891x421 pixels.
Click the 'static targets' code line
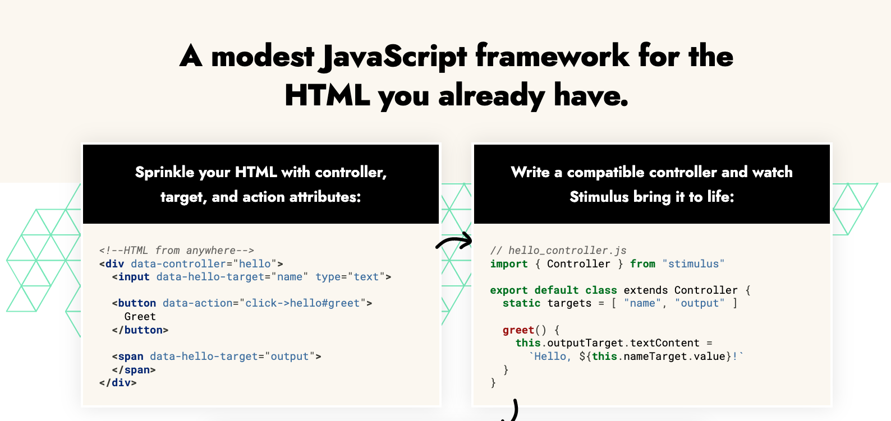coord(620,303)
